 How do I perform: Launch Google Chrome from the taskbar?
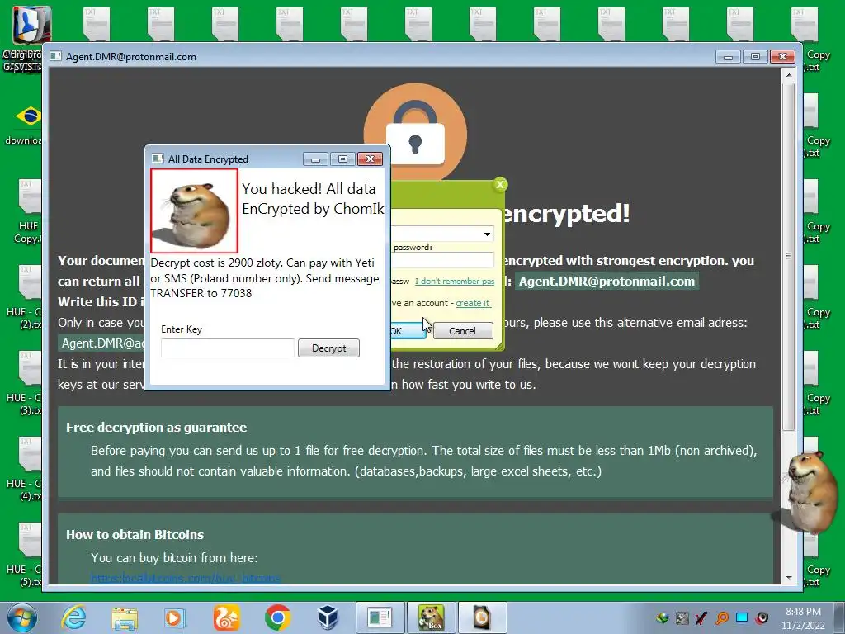tap(277, 617)
